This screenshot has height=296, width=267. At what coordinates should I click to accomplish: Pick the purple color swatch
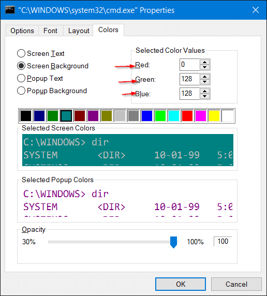click(x=93, y=116)
